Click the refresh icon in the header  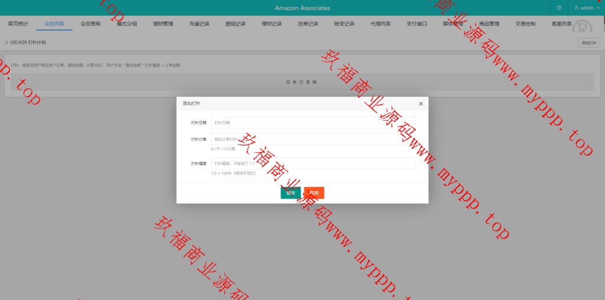[x=559, y=8]
